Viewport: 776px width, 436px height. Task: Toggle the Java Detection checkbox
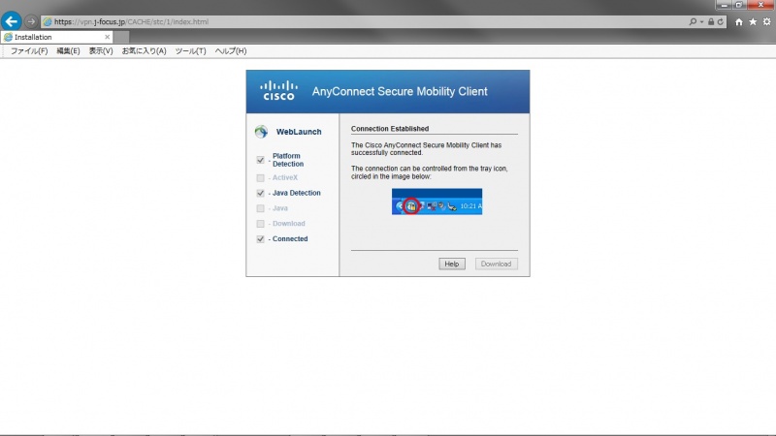tap(260, 193)
